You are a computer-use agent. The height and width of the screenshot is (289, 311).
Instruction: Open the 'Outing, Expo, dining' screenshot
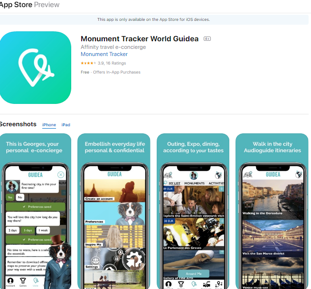193,211
